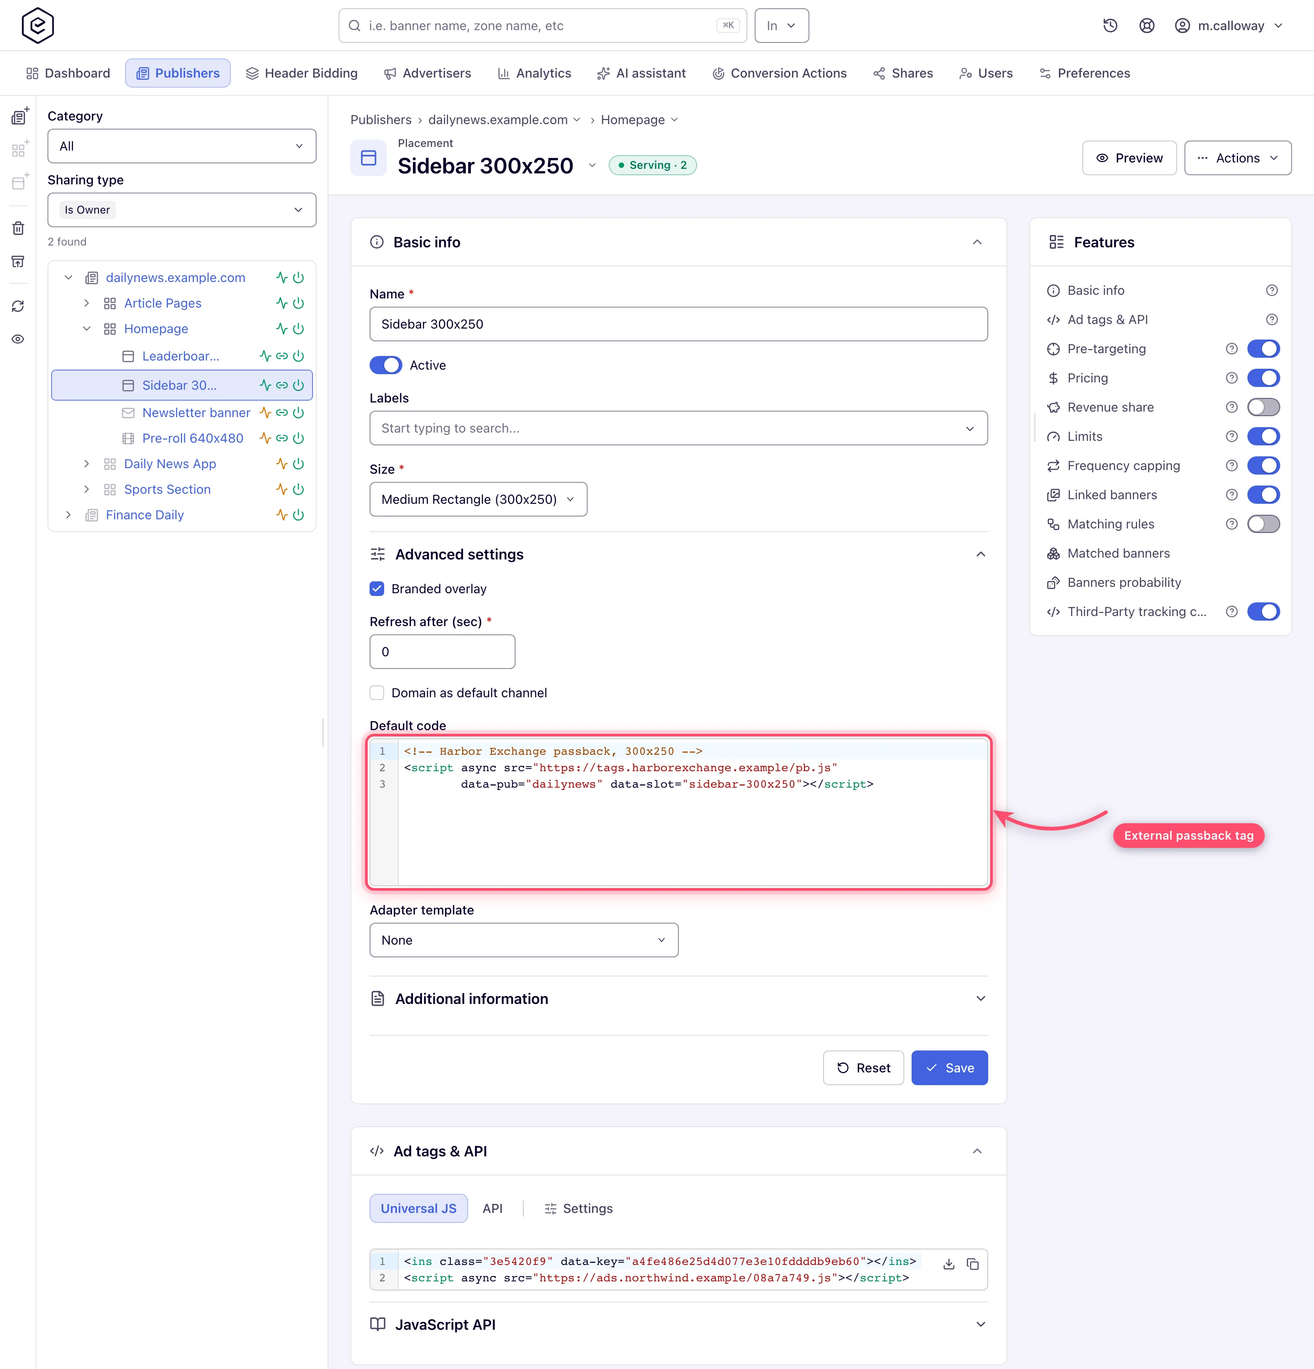The height and width of the screenshot is (1369, 1314).
Task: Copy the Universal JS ad tag code
Action: (x=973, y=1264)
